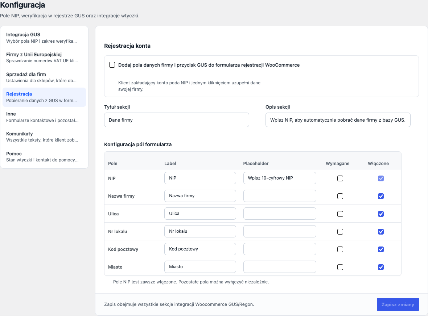Mark Ulica as required
The width and height of the screenshot is (428, 316).
[x=340, y=214]
